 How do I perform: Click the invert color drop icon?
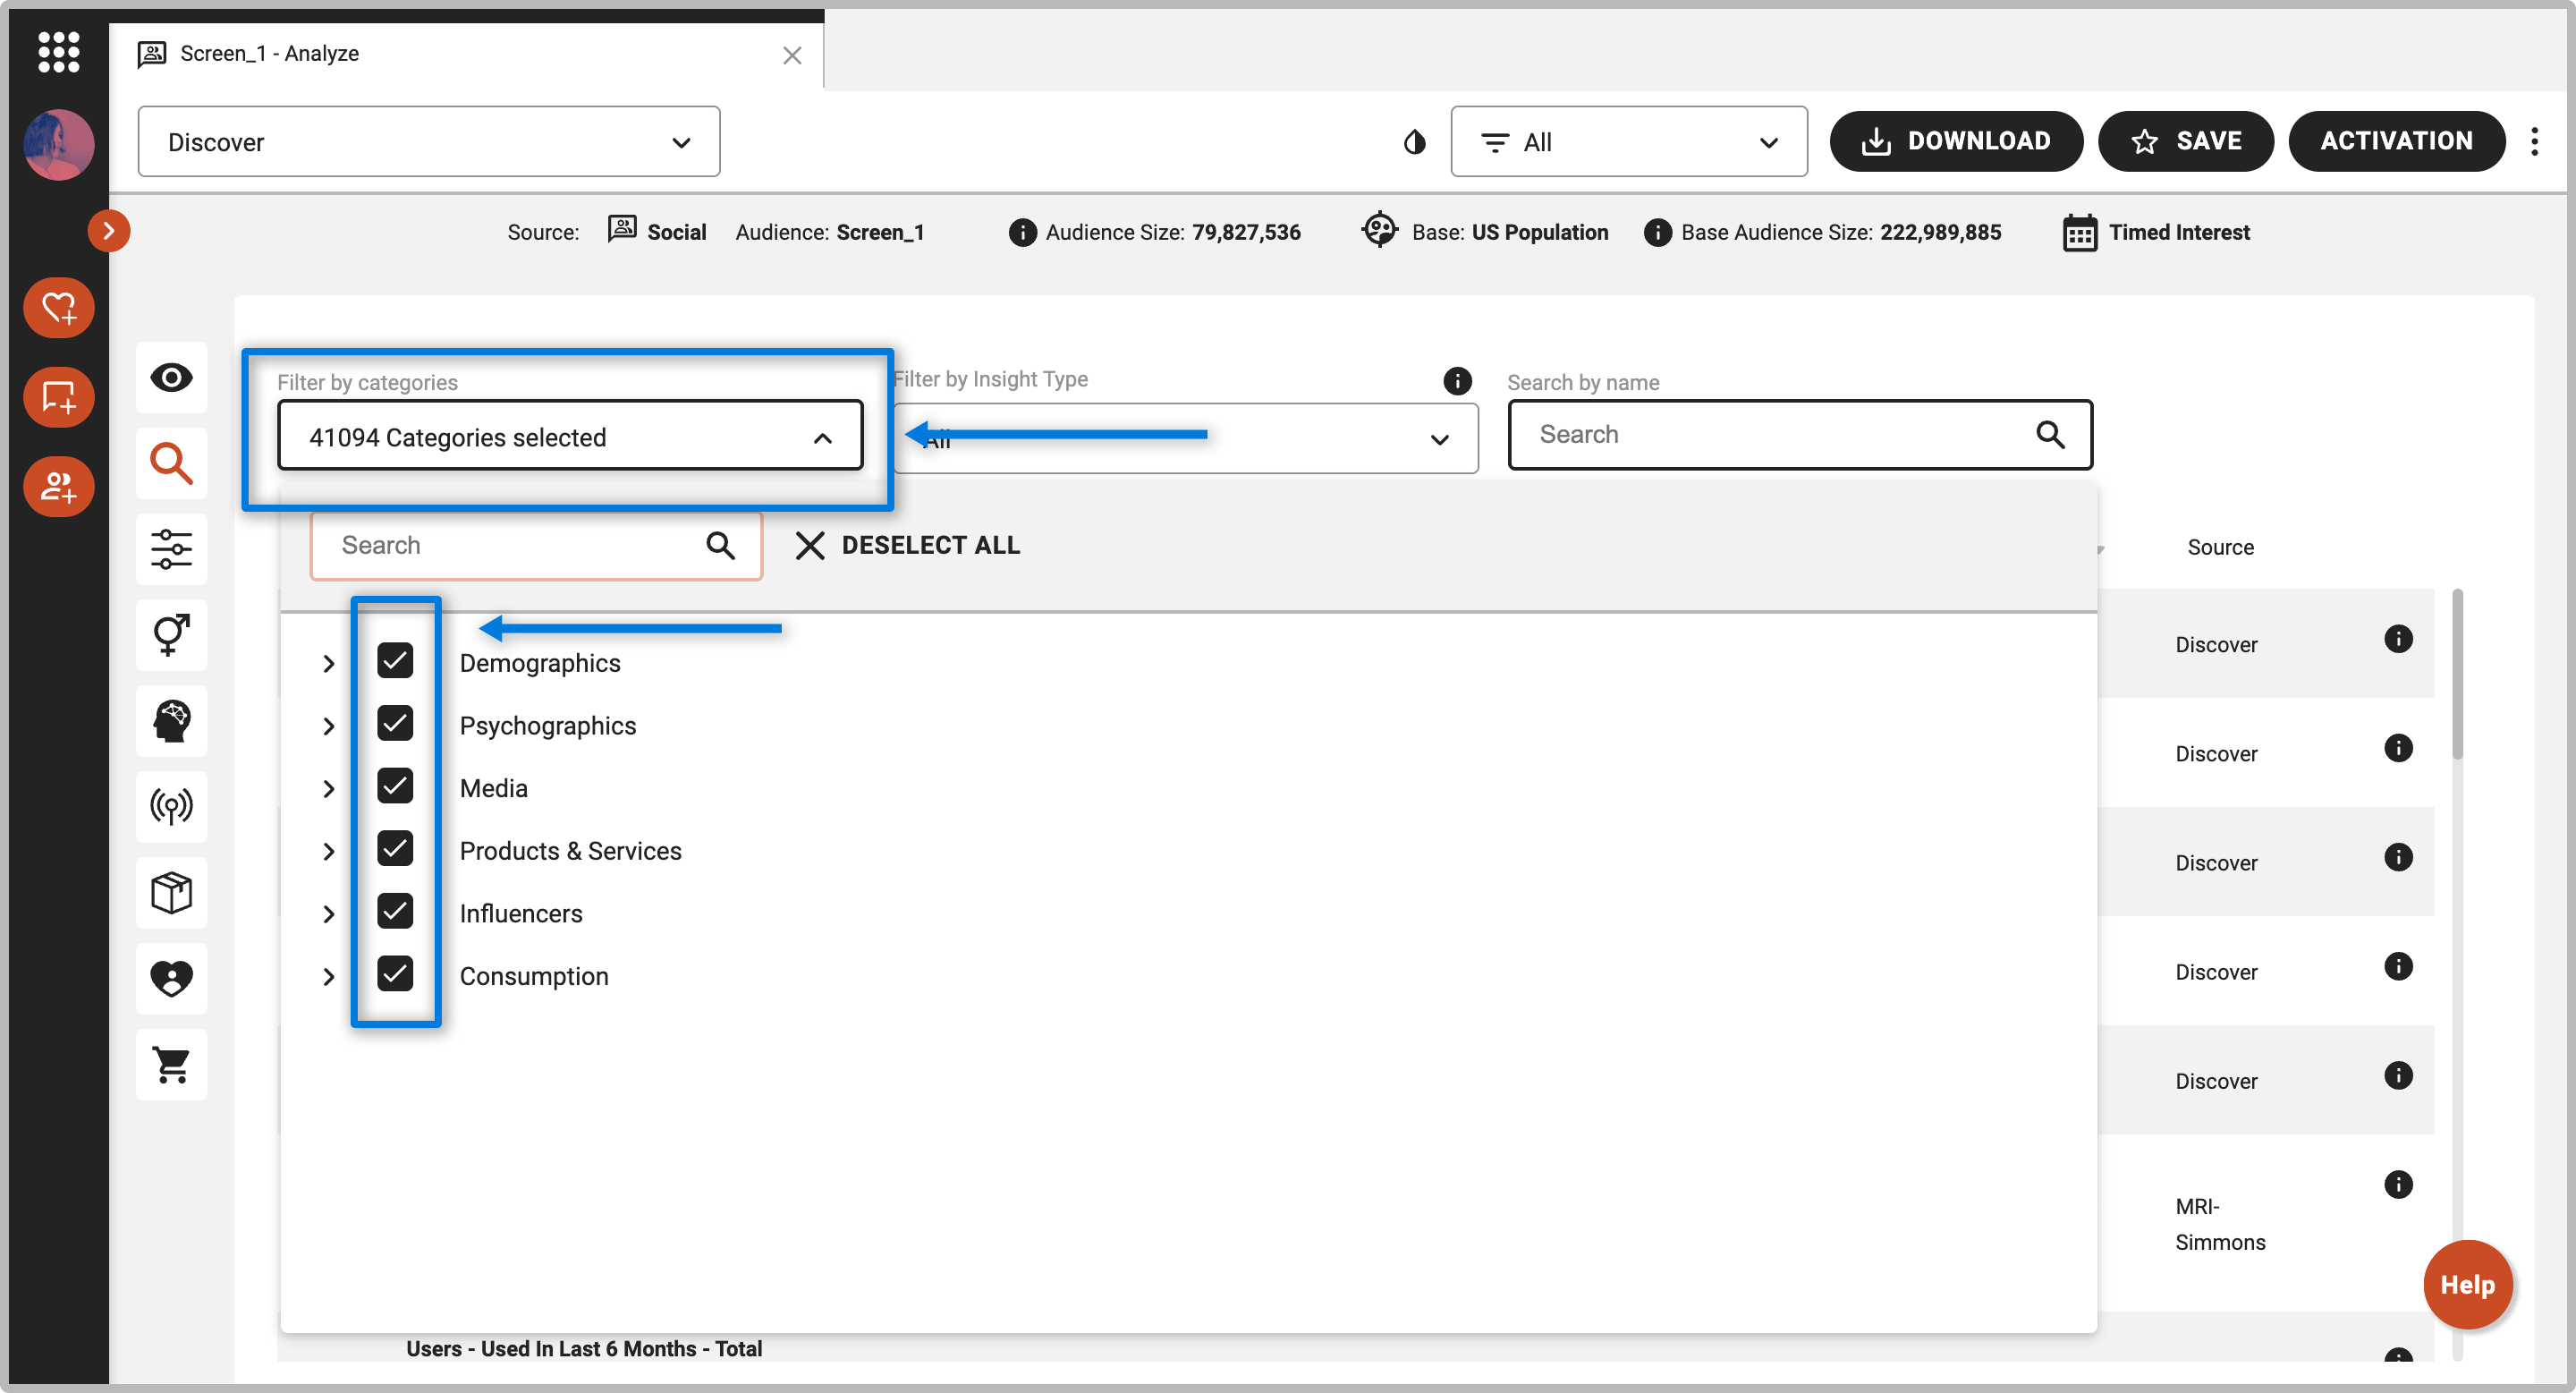pyautogui.click(x=1414, y=142)
